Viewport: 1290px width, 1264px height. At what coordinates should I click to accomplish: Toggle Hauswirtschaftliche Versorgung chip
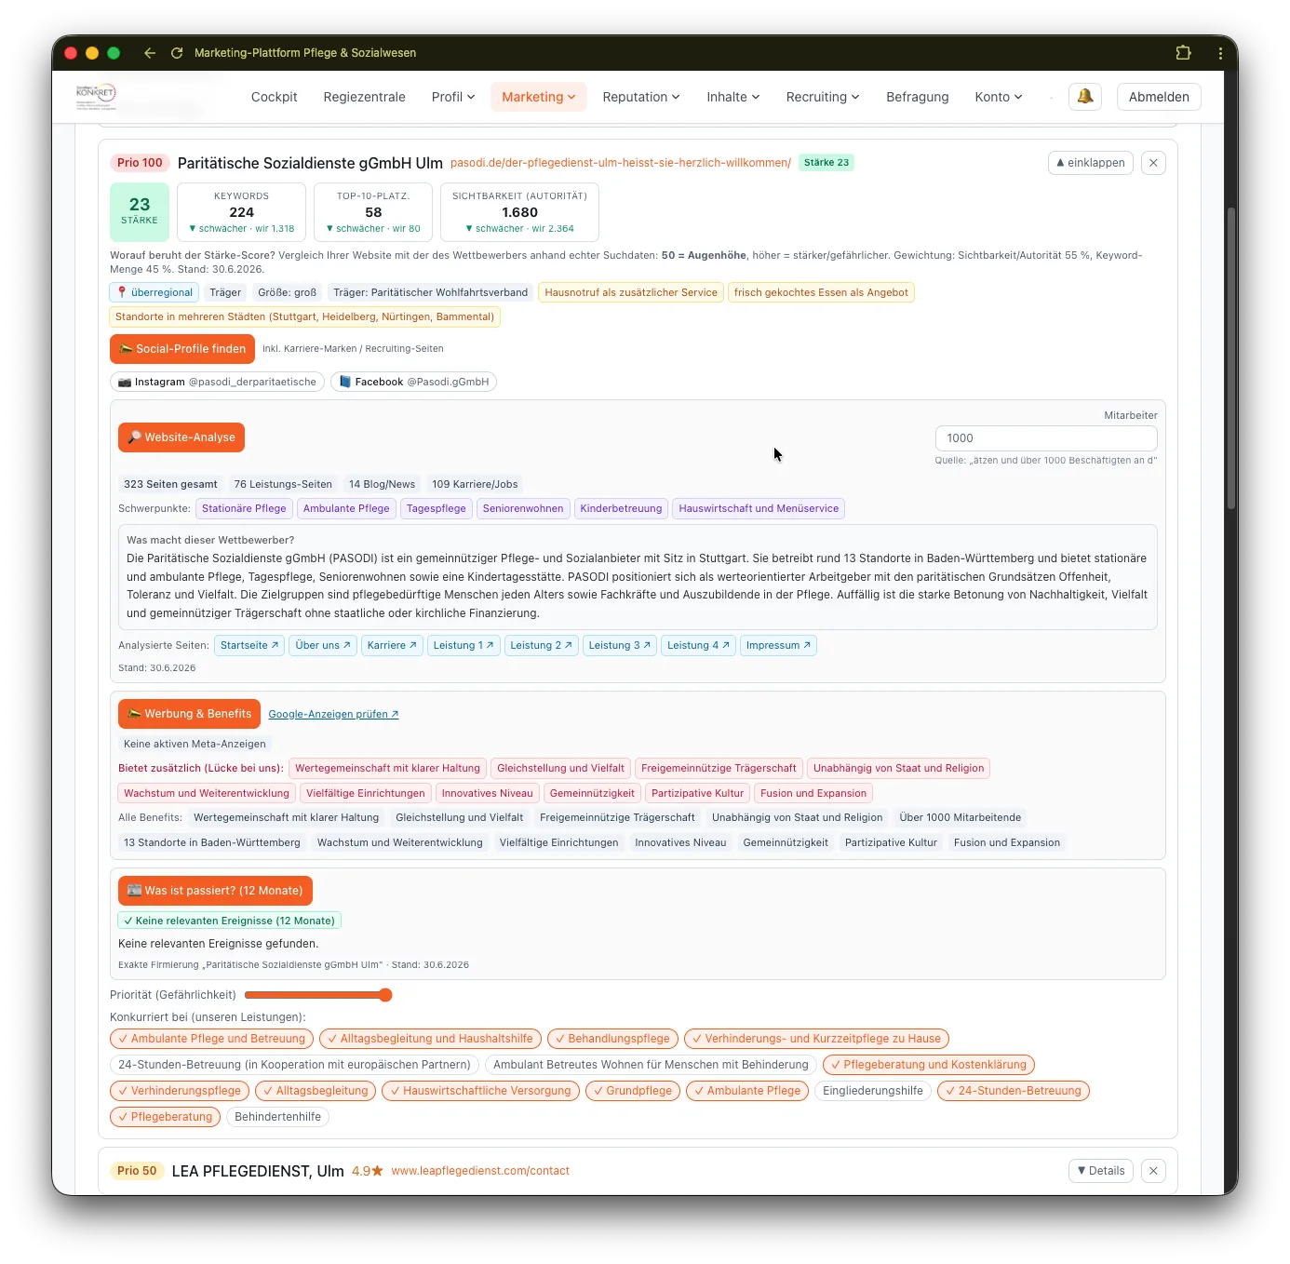480,1091
